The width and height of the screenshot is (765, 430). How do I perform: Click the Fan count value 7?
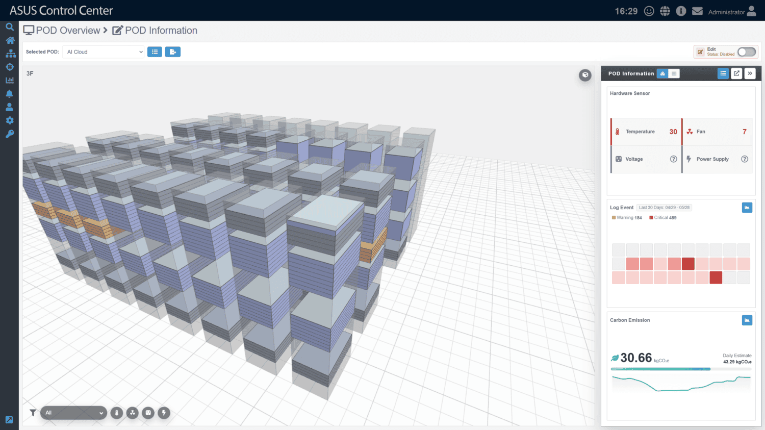click(745, 132)
